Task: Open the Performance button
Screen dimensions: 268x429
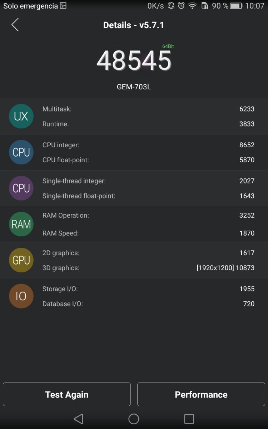Action: tap(201, 394)
